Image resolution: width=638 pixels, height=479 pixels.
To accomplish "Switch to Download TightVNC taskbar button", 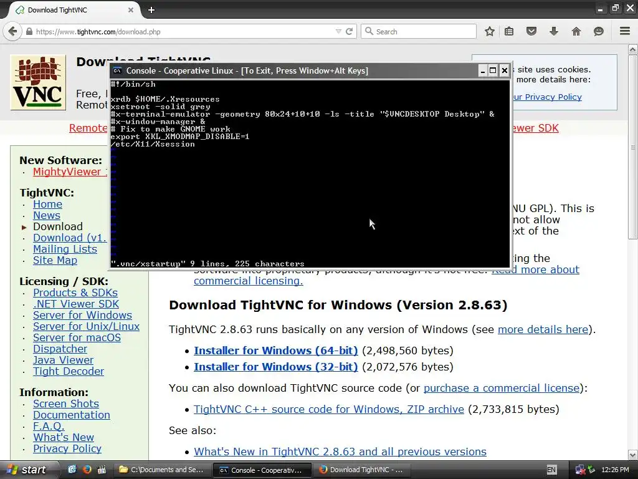I will click(362, 470).
